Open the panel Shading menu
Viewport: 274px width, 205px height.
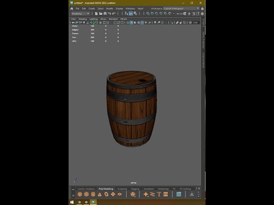coord(83,19)
